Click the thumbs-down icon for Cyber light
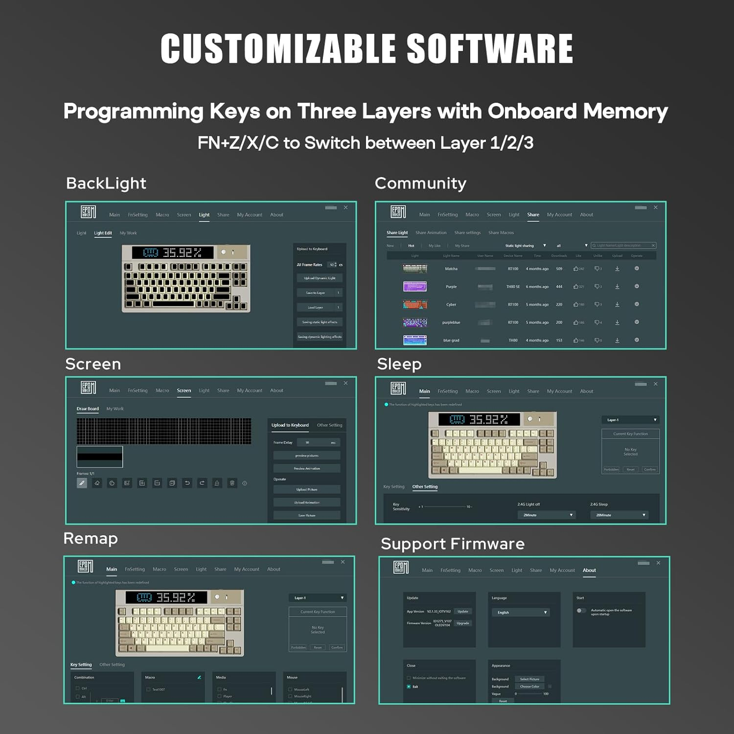Image resolution: width=734 pixels, height=734 pixels. click(x=597, y=304)
